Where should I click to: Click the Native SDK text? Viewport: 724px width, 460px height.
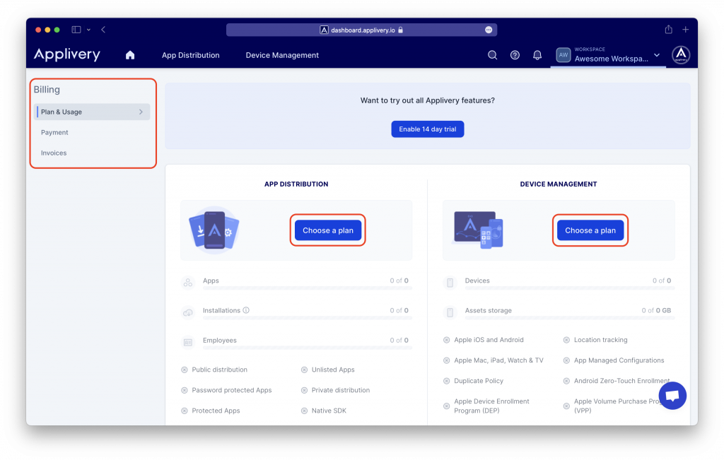(x=329, y=411)
